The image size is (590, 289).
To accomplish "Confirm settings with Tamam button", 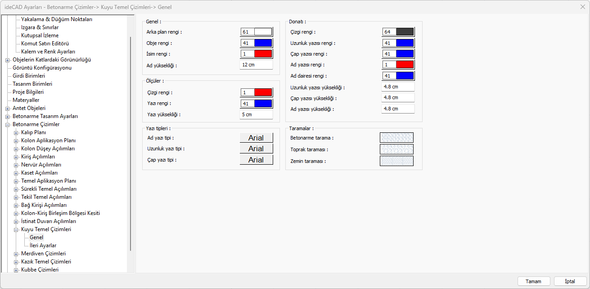I will [534, 281].
